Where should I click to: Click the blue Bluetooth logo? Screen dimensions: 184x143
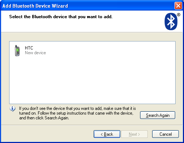point(171,21)
